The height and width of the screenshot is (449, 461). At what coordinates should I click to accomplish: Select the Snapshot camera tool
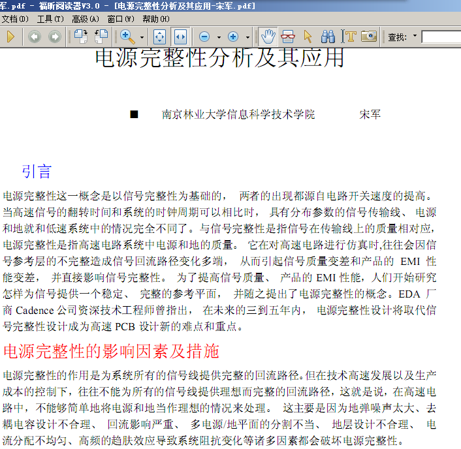click(x=369, y=37)
